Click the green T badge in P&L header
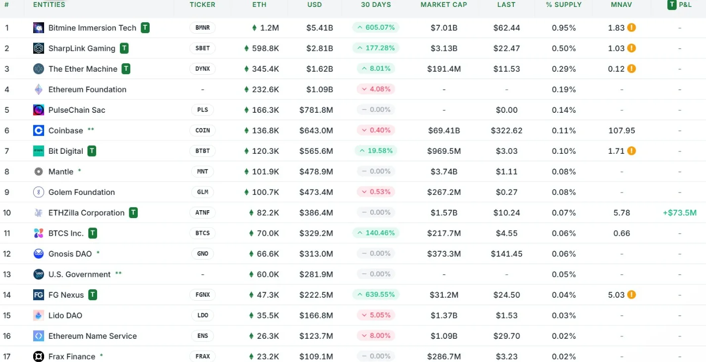This screenshot has width=706, height=362. (672, 4)
